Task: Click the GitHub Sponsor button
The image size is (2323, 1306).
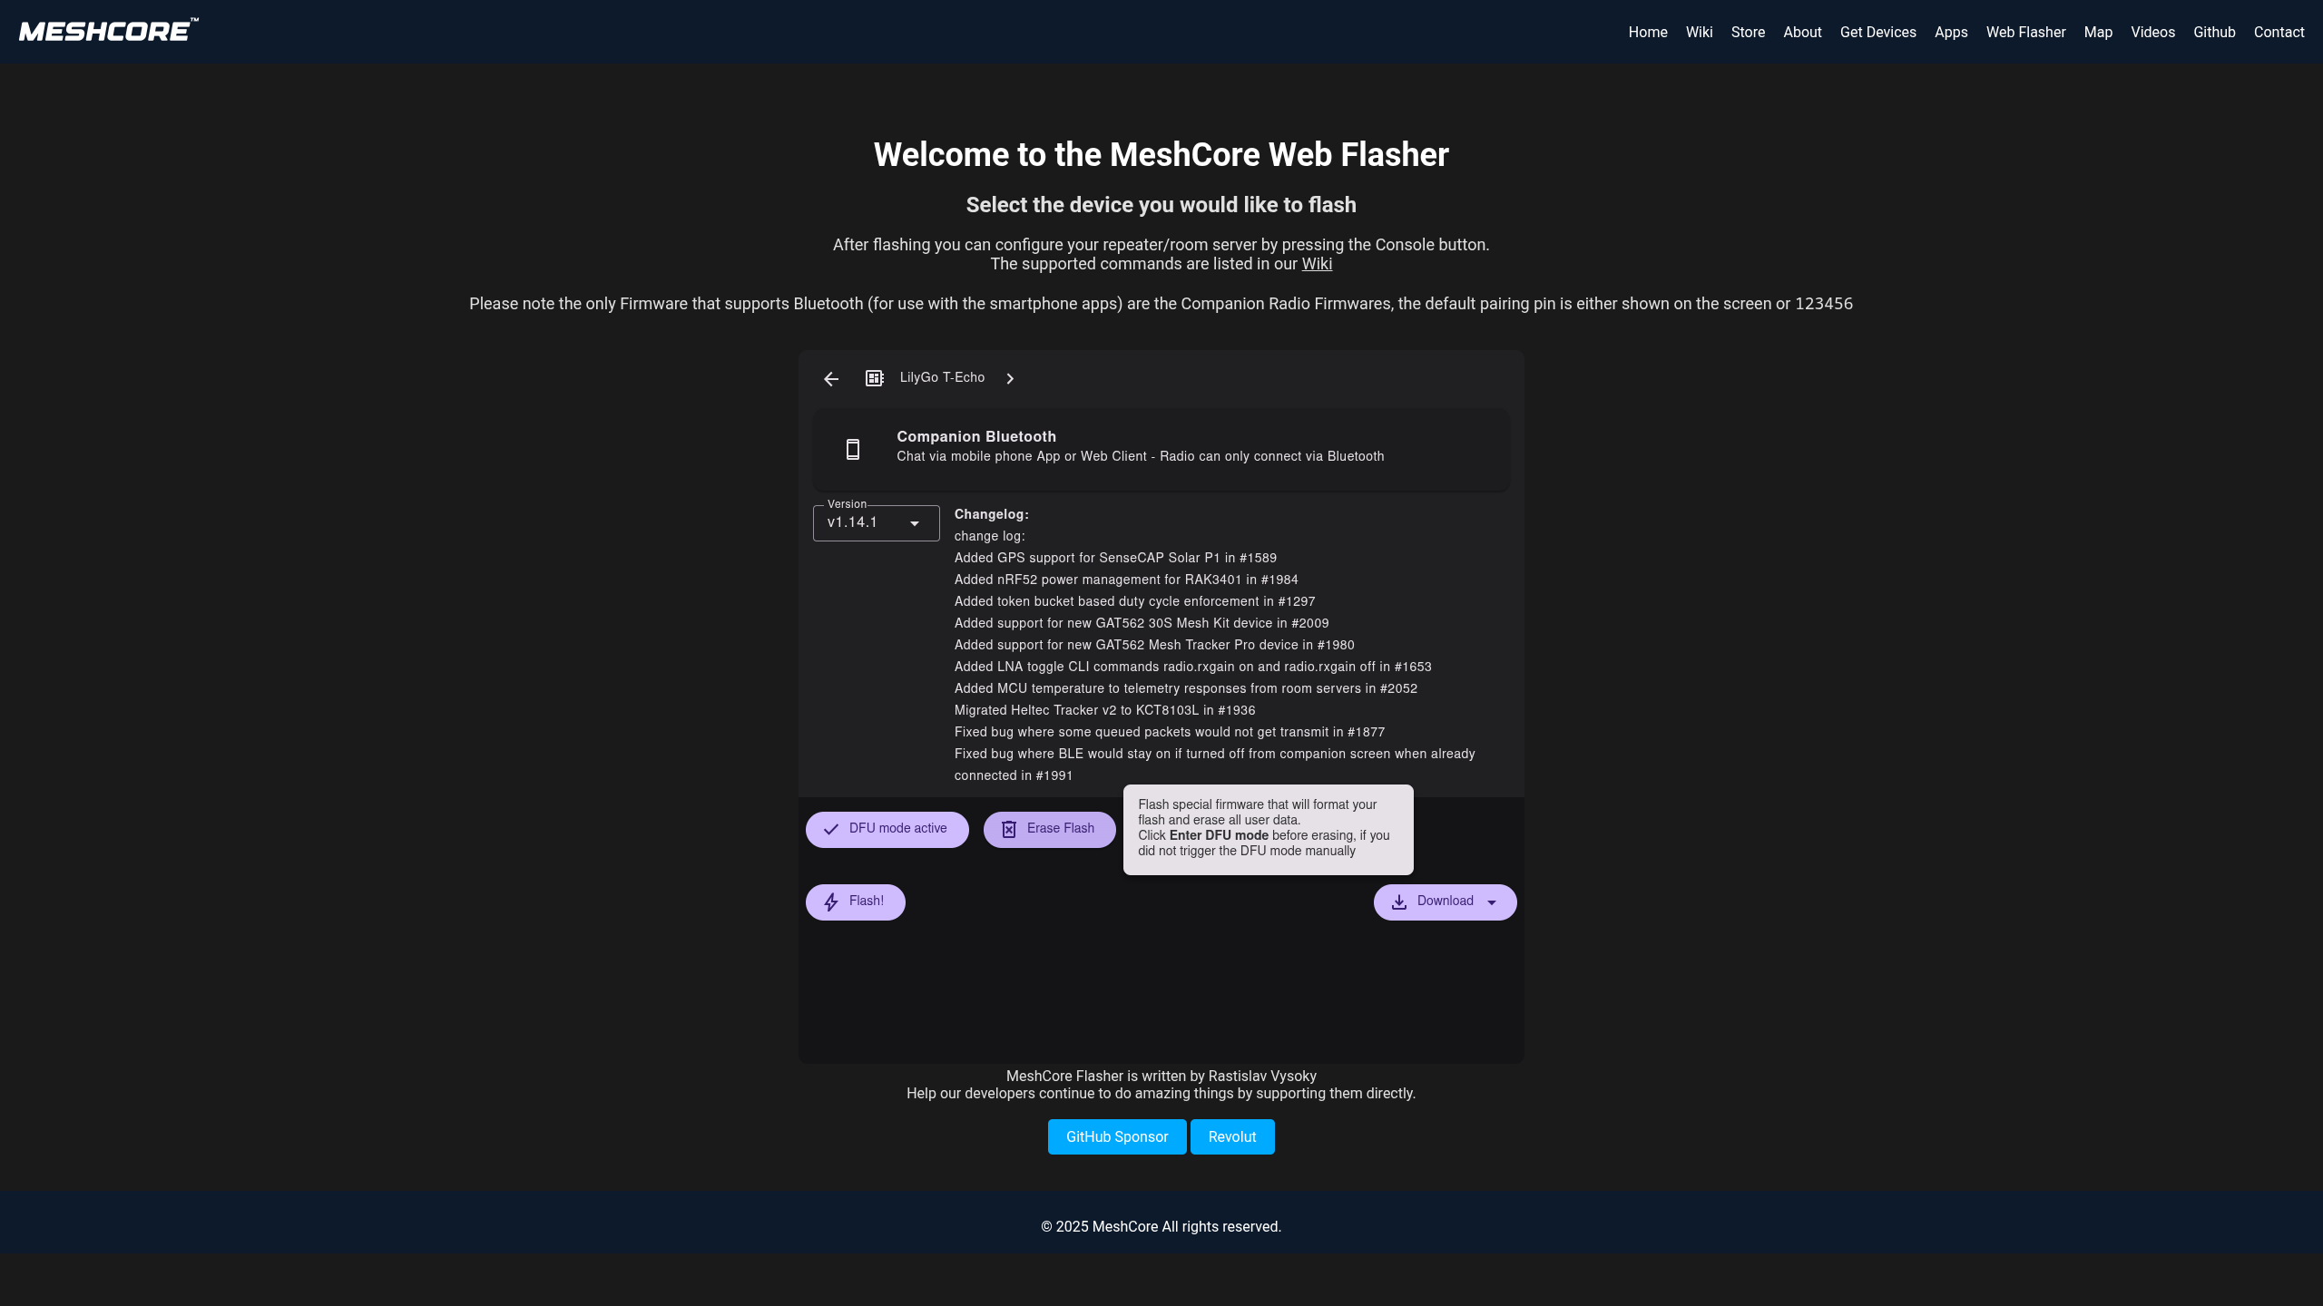Action: coord(1116,1136)
